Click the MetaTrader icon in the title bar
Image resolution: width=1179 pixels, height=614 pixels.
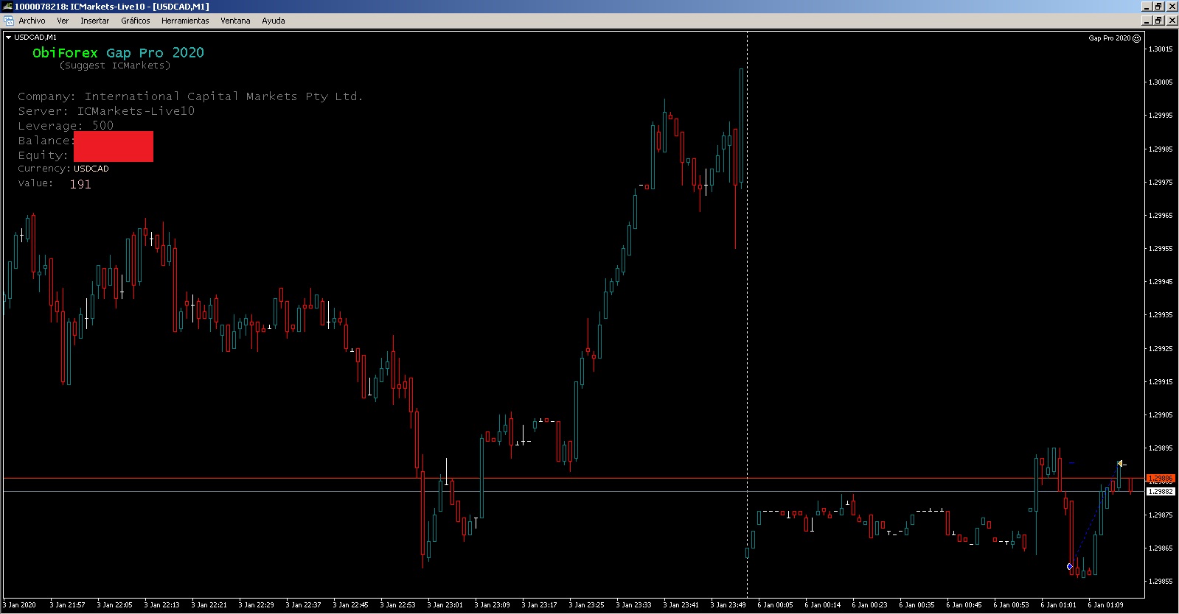7,7
